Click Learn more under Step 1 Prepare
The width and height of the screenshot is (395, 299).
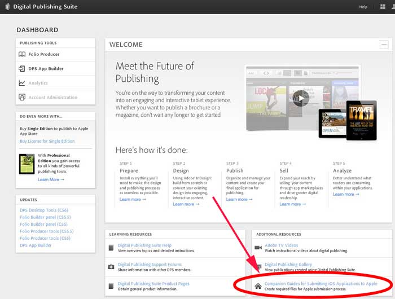tap(133, 199)
